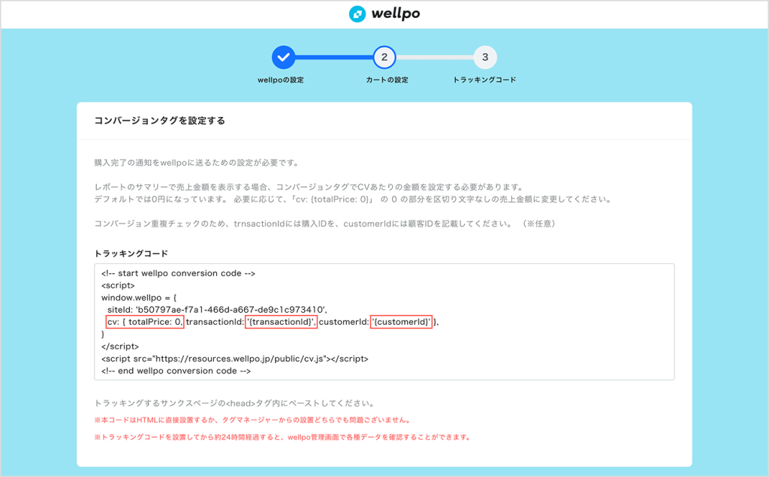This screenshot has height=477, width=769.
Task: Open the 'トラッキングコード' step label
Action: tap(485, 79)
